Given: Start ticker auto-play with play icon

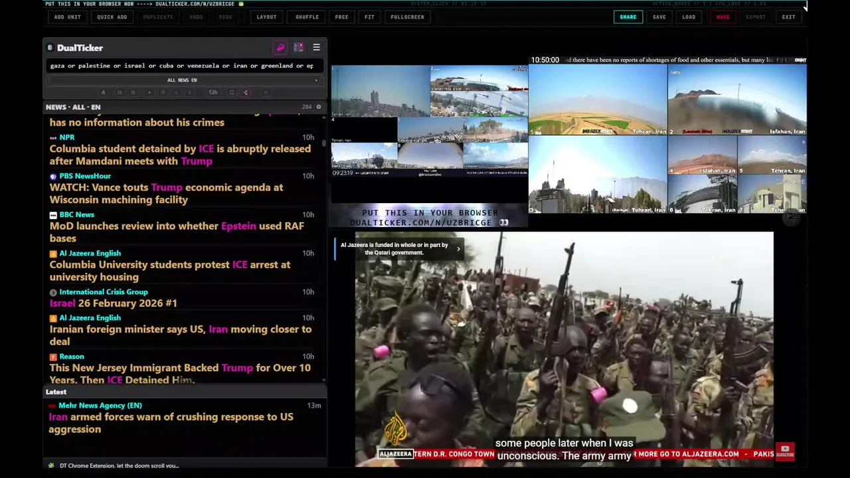Looking at the screenshot, I should coord(149,92).
